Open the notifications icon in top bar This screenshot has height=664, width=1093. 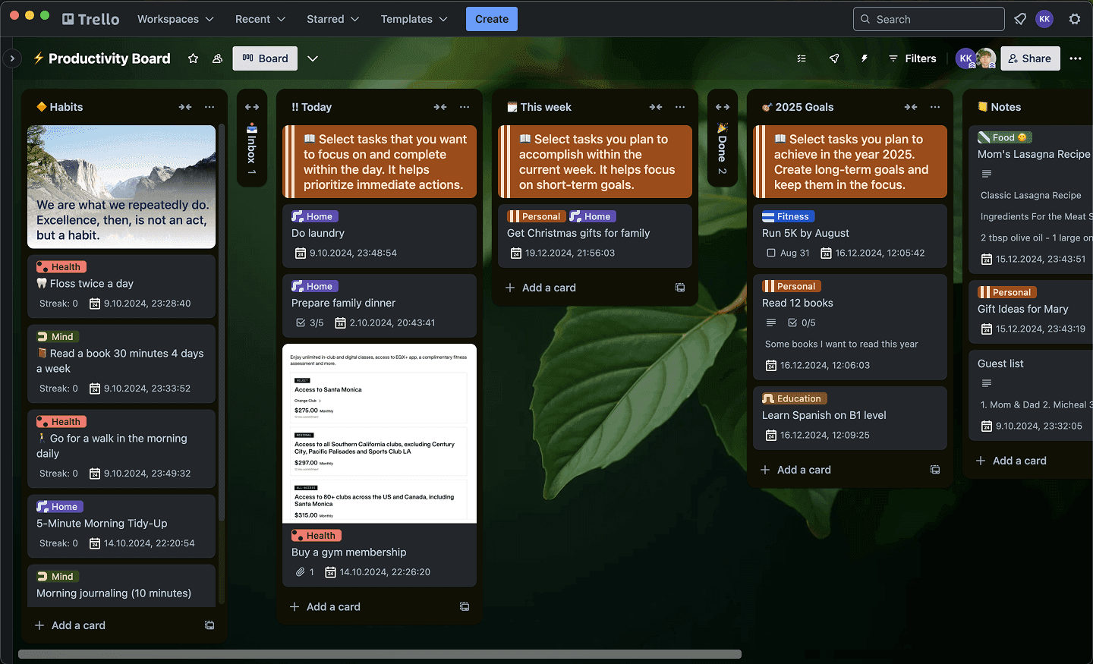(x=1020, y=19)
